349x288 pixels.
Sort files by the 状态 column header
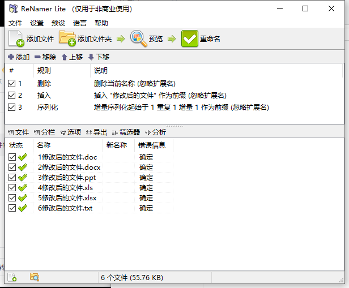(x=19, y=145)
